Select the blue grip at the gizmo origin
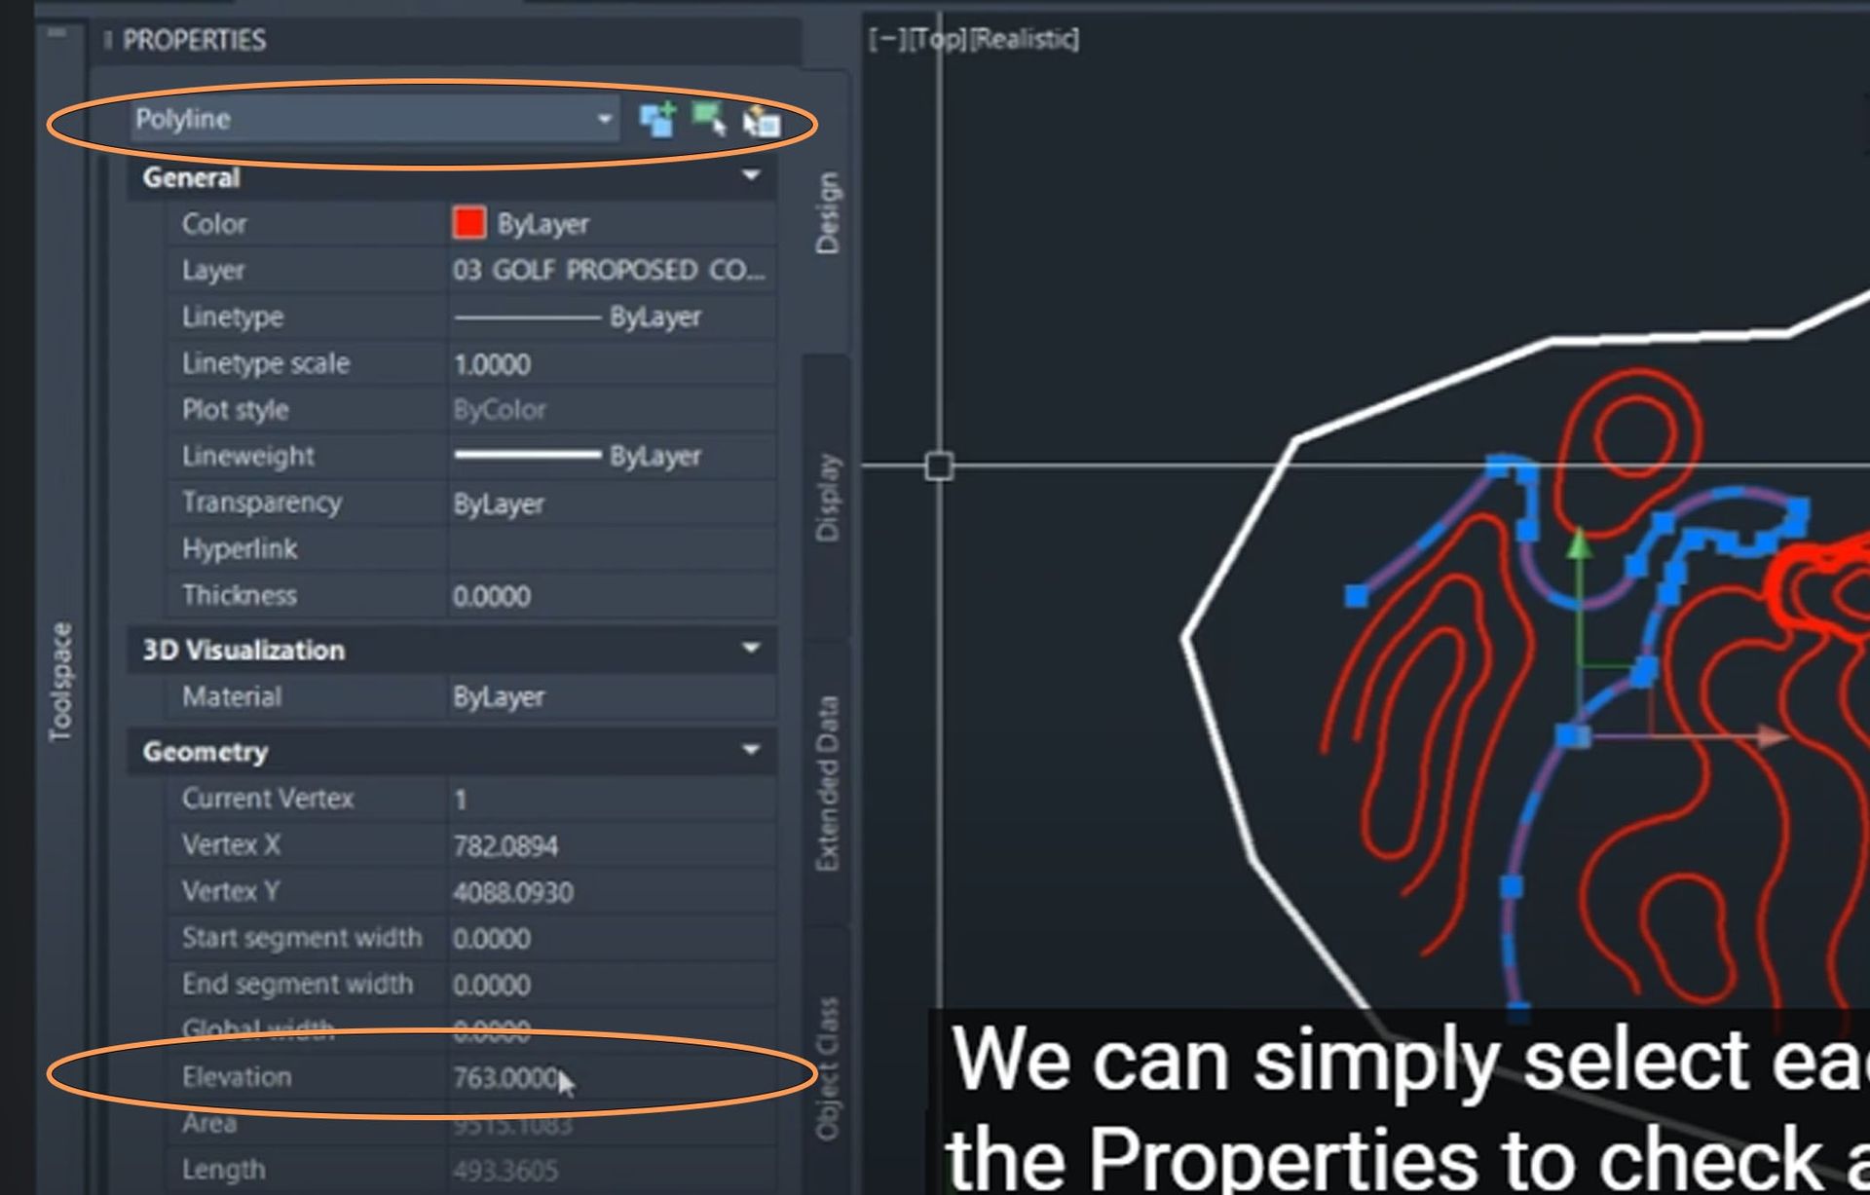This screenshot has width=1870, height=1195. (1572, 735)
